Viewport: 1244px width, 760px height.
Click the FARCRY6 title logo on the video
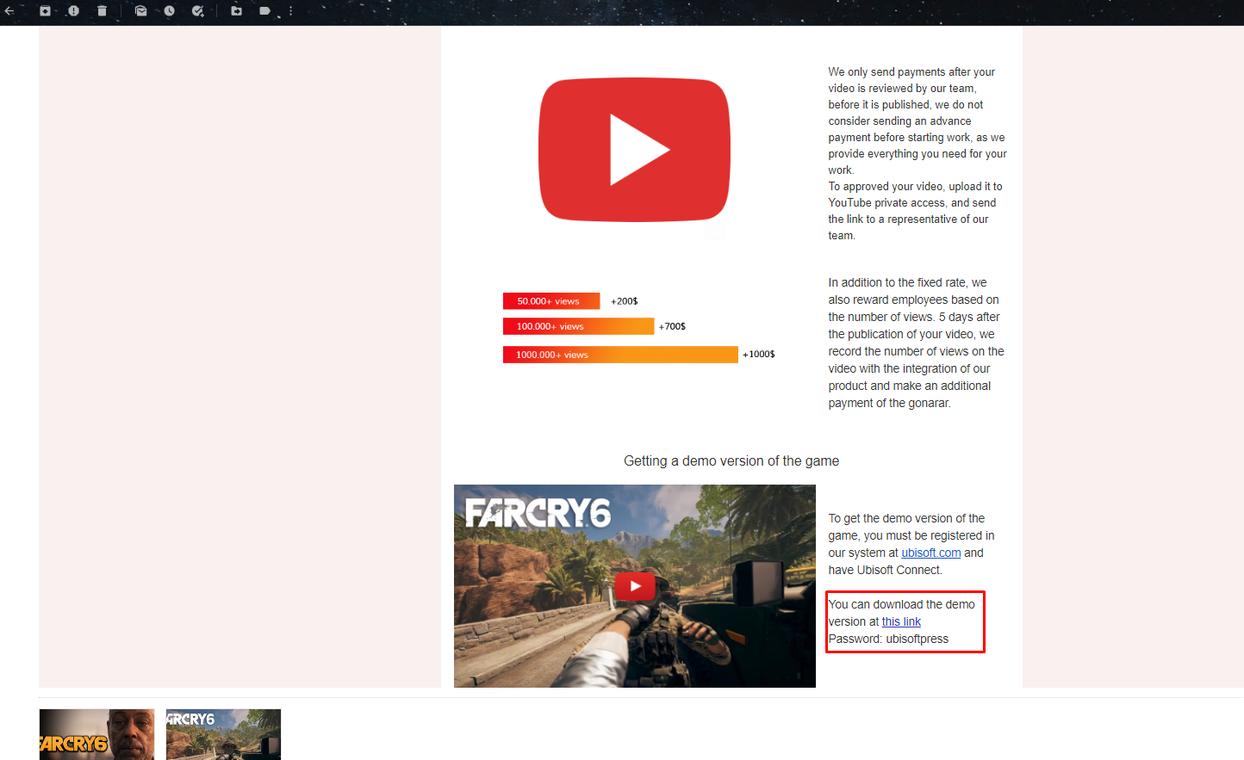(x=538, y=513)
